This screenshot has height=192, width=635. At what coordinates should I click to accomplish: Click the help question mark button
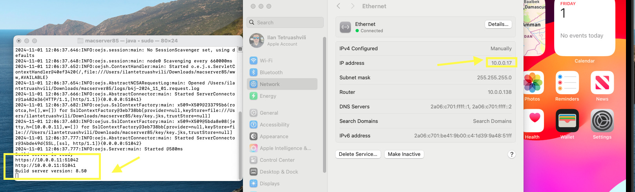511,154
